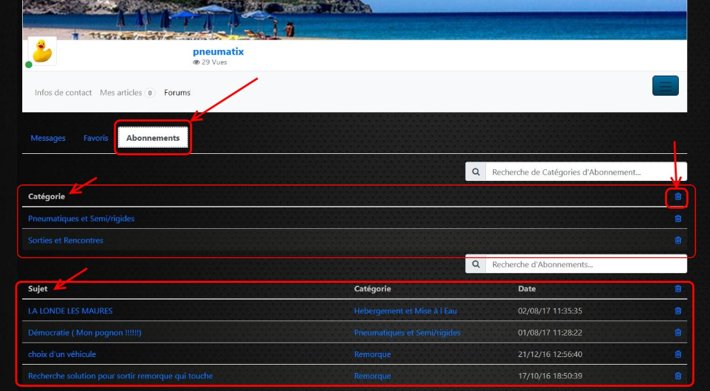
Task: Click trash icon in Catégorie header row
Action: click(x=678, y=197)
